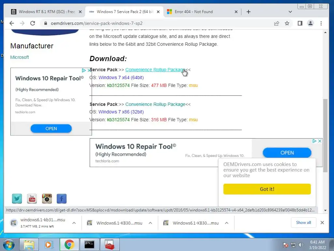Viewport: 334px width, 251px height.
Task: Click the Windows 7 x86 (32bit) text
Action: coord(121,112)
